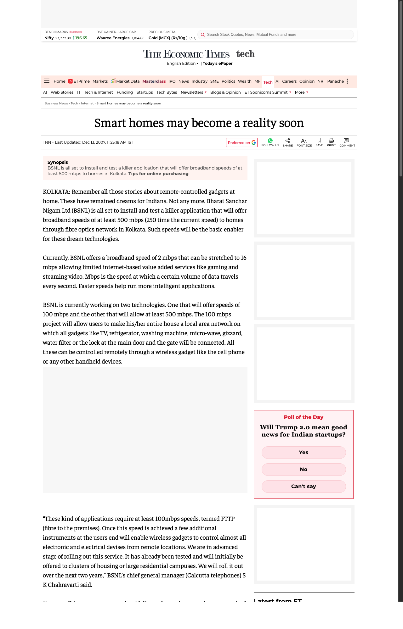Expand the English Edition dropdown
The image size is (403, 629).
pyautogui.click(x=183, y=64)
